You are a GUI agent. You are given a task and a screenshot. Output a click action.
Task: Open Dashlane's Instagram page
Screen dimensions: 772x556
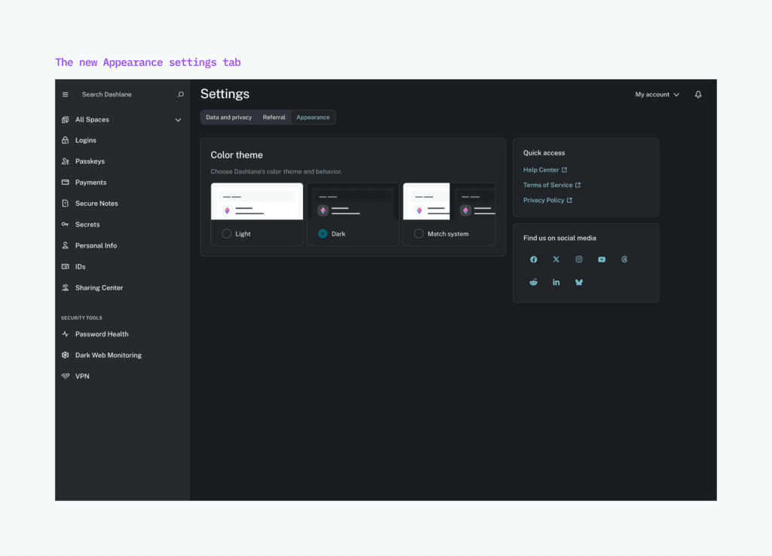coord(578,259)
